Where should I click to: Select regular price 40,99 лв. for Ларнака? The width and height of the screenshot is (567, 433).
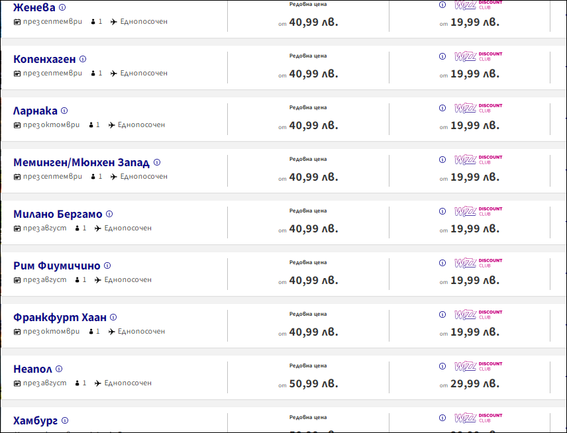pos(313,125)
